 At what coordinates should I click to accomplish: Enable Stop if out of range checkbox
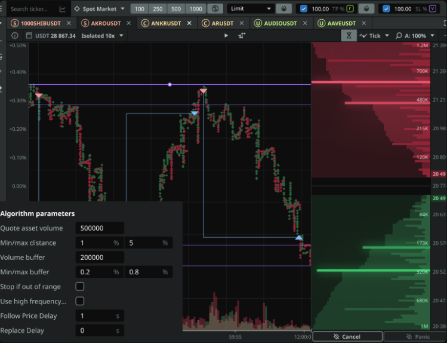pyautogui.click(x=80, y=287)
